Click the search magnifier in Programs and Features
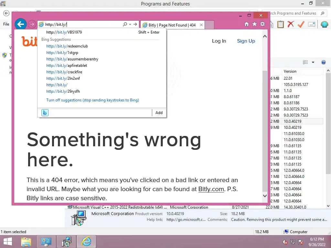The width and height of the screenshot is (331, 248). [322, 13]
